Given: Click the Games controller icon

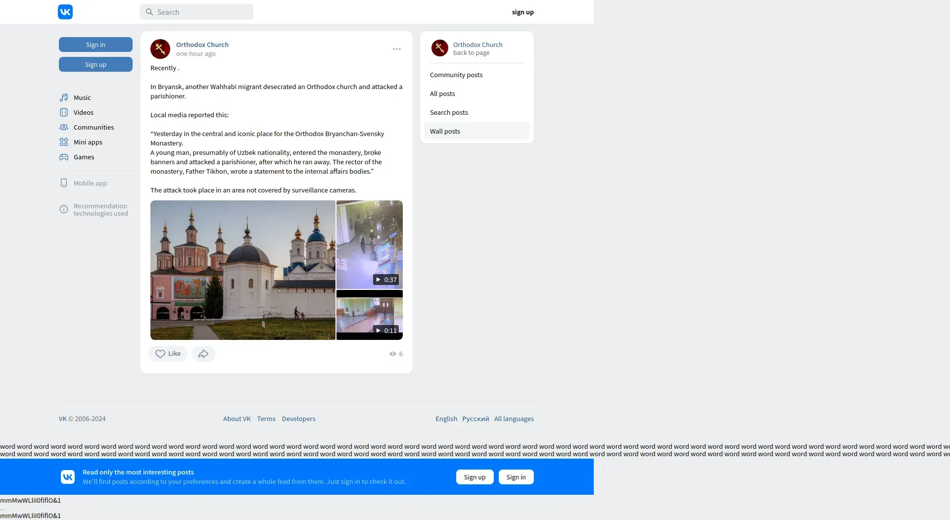Looking at the screenshot, I should coord(64,157).
